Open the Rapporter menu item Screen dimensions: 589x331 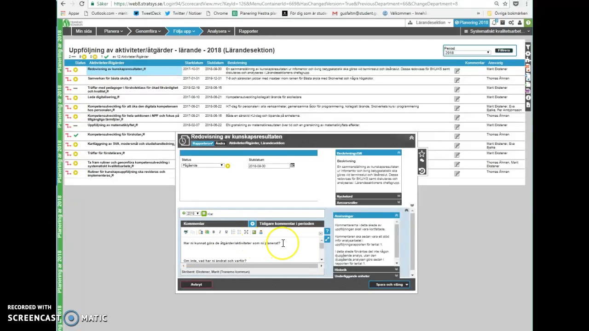(x=248, y=31)
